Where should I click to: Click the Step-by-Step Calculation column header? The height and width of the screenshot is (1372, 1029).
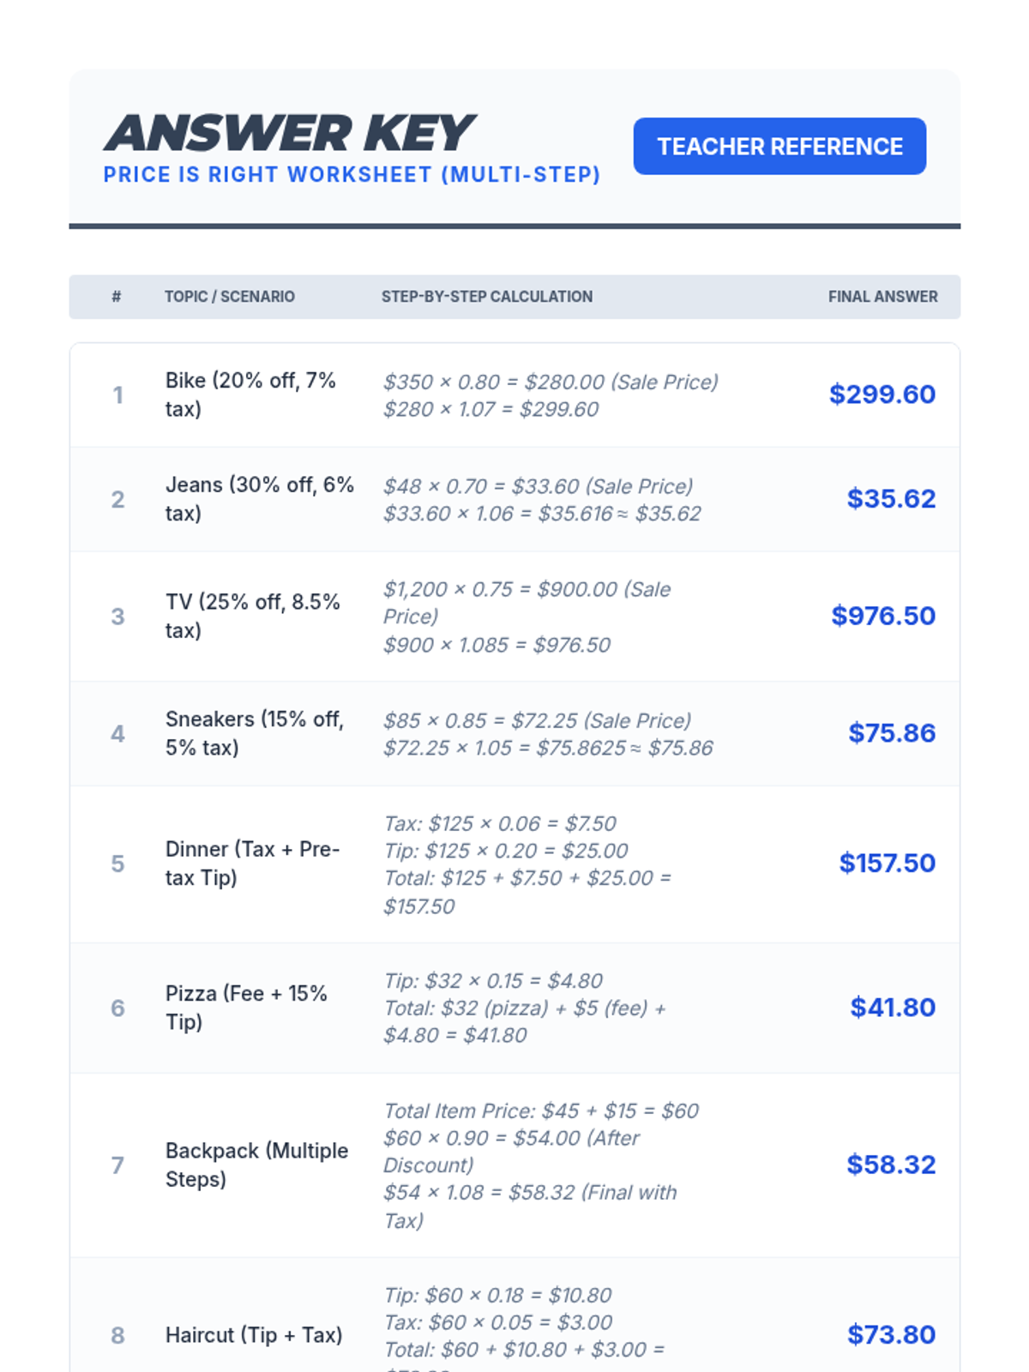[486, 297]
